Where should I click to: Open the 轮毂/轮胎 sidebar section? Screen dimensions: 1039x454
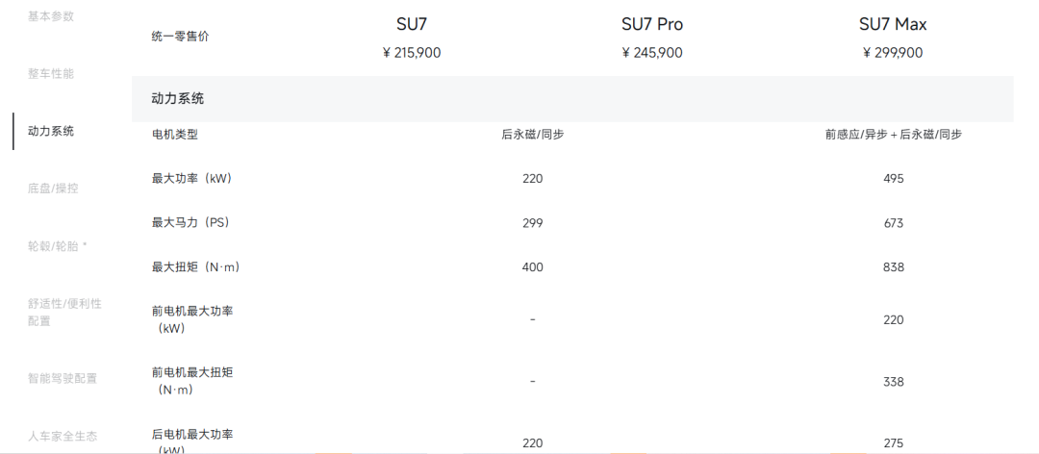(x=58, y=245)
